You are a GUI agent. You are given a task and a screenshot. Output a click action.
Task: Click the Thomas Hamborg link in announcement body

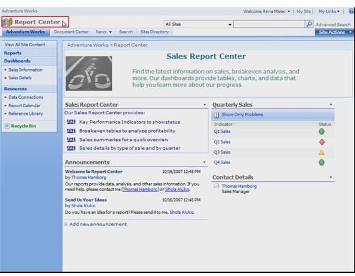point(140,190)
